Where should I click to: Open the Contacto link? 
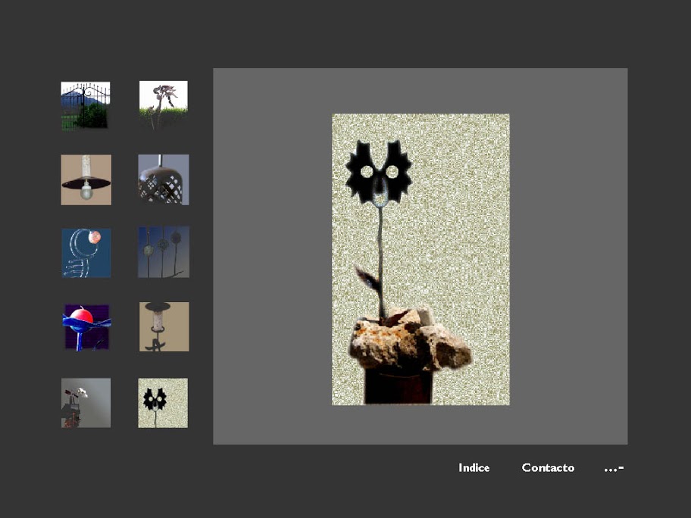548,468
